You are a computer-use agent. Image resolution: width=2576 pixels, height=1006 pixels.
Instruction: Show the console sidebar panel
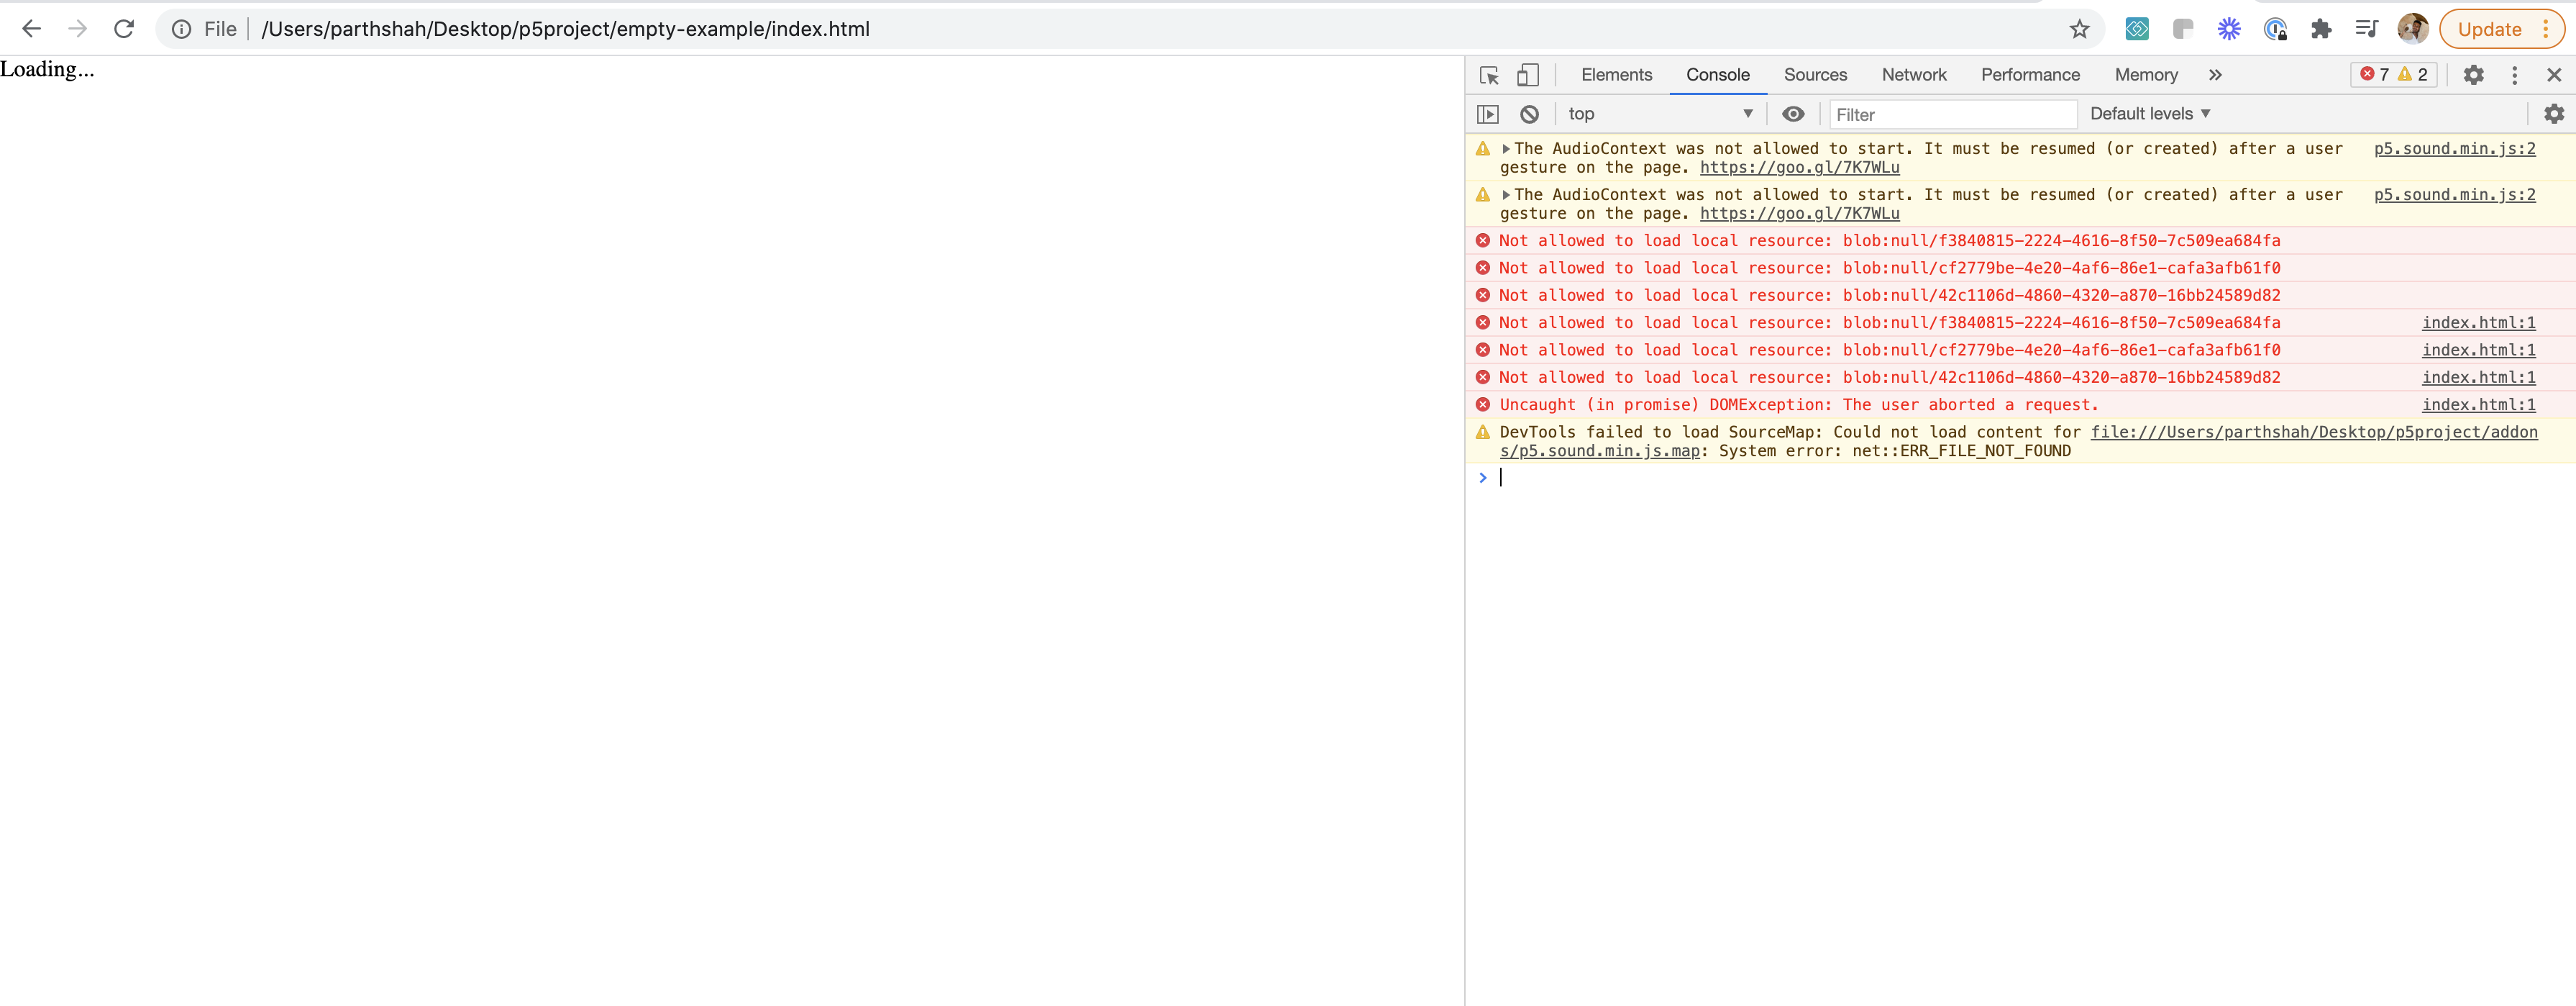[x=1488, y=113]
